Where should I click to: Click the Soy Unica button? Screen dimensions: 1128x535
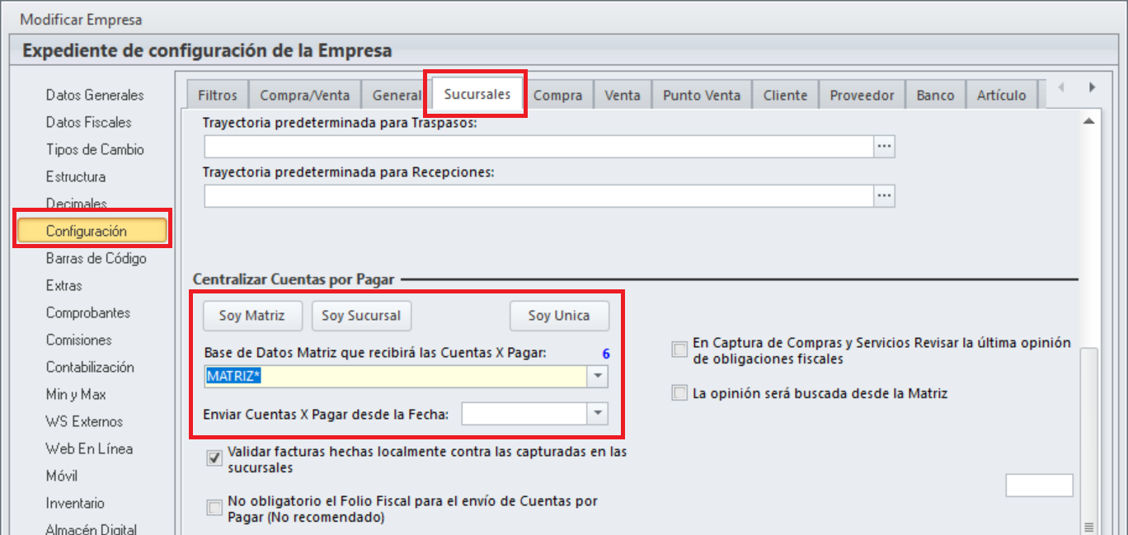pos(560,315)
